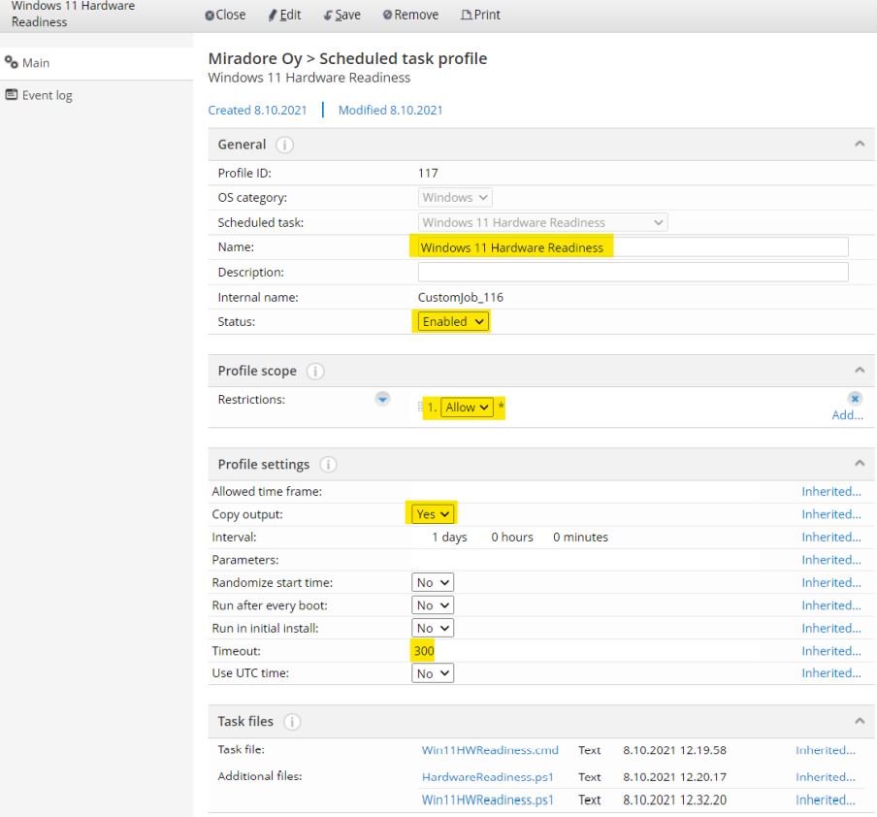
Task: Open the Randomize start time dropdown
Action: pos(433,582)
